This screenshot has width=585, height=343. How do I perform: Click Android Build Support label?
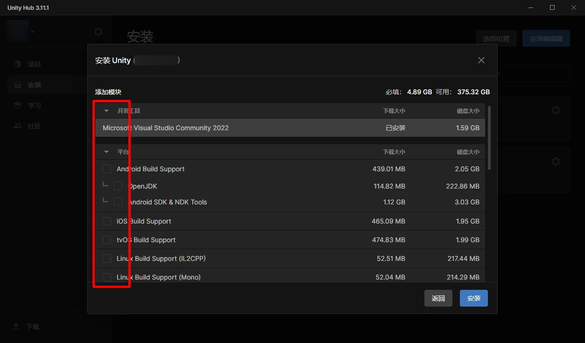[x=150, y=169]
